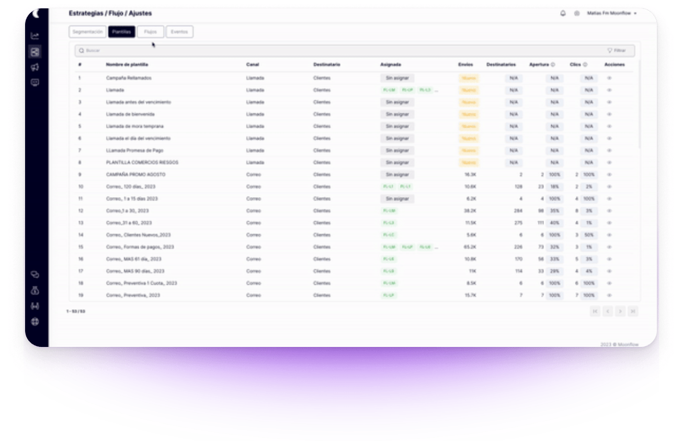Open the globe icon in sidebar
Image resolution: width=682 pixels, height=441 pixels.
pyautogui.click(x=35, y=322)
